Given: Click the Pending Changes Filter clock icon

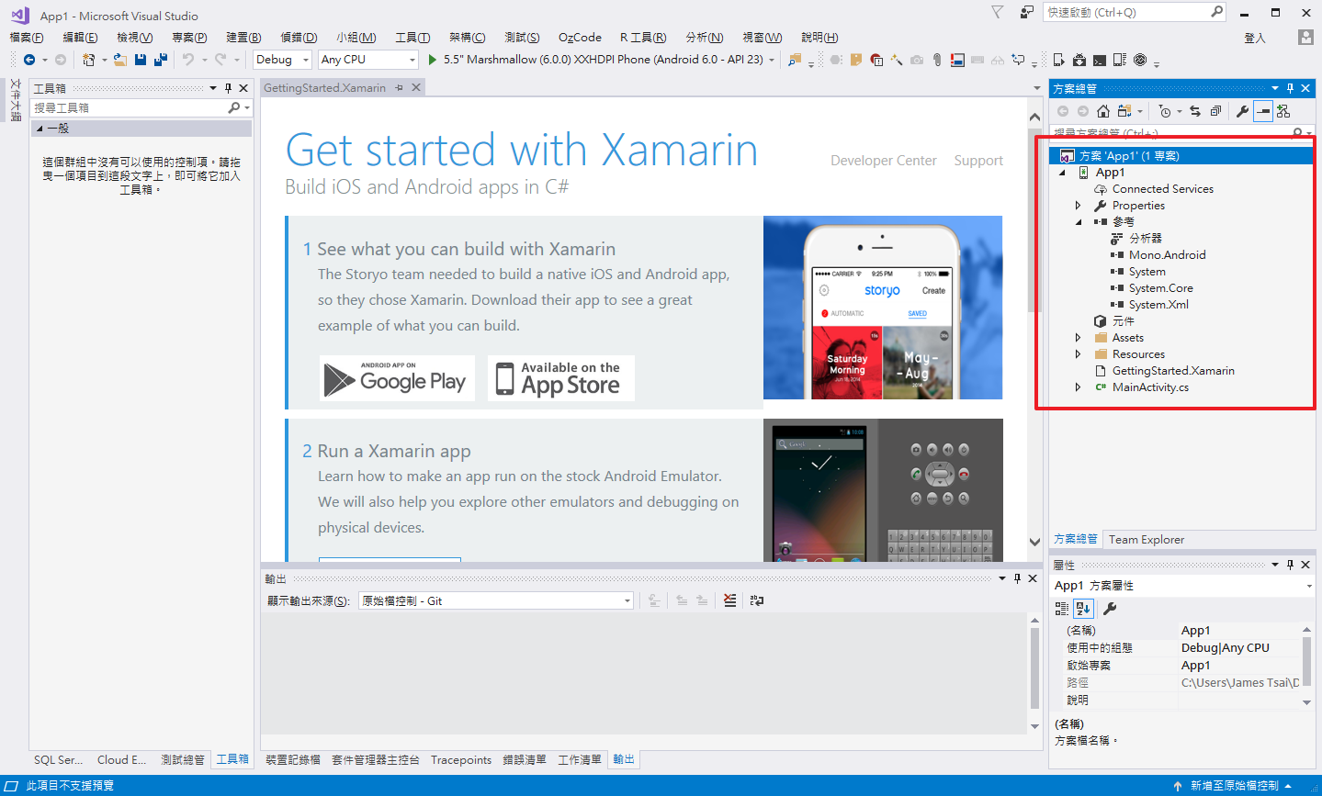Looking at the screenshot, I should point(1165,111).
